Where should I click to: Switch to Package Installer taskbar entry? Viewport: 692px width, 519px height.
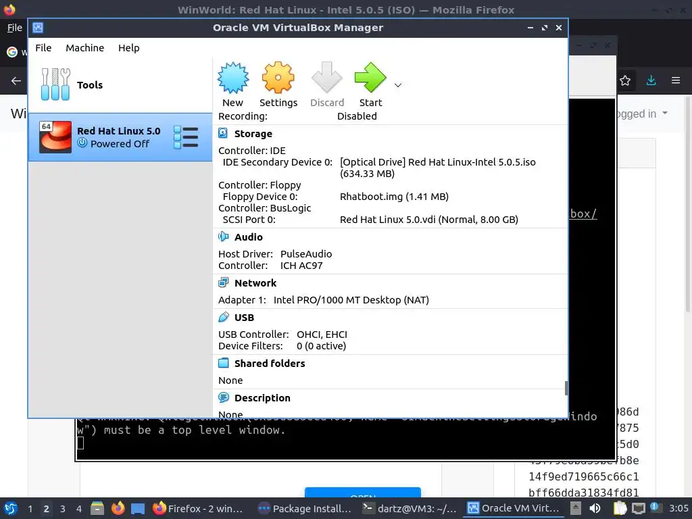point(304,508)
